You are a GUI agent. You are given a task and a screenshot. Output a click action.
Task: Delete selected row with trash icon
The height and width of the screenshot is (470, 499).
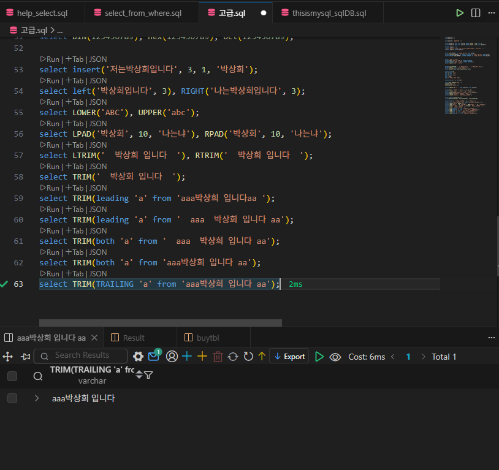coord(218,357)
